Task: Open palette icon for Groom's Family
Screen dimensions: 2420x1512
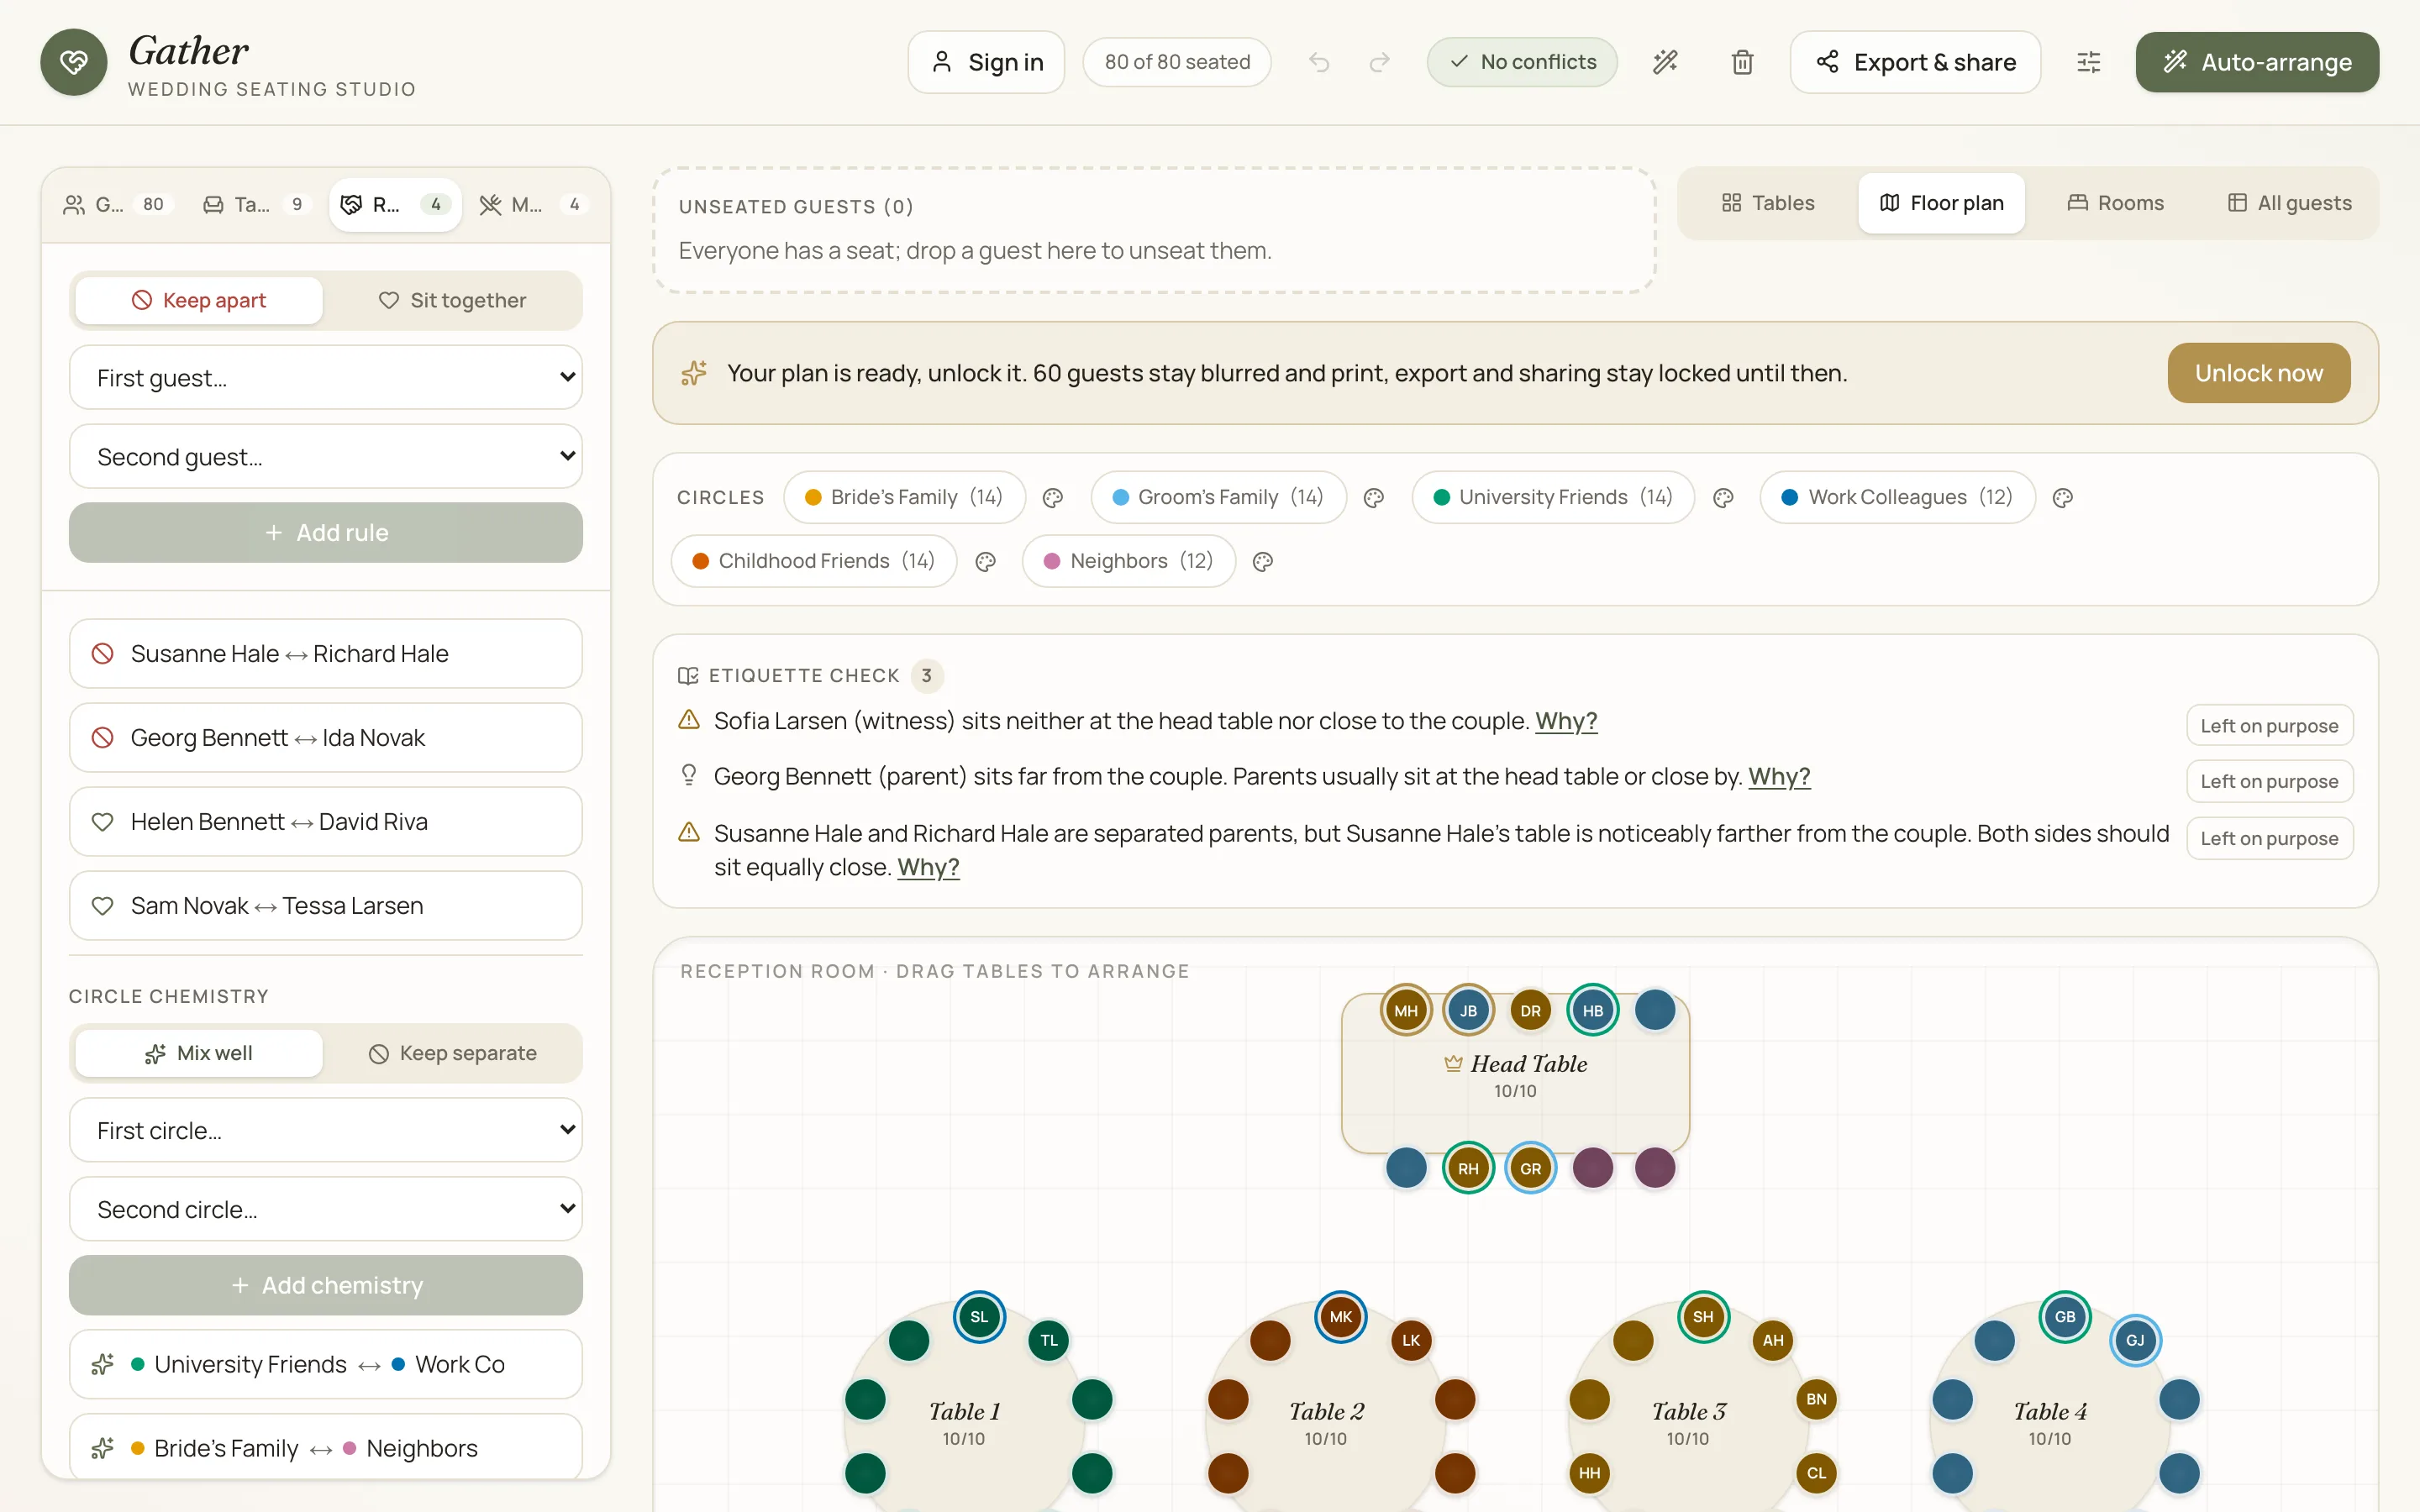Action: 1374,497
